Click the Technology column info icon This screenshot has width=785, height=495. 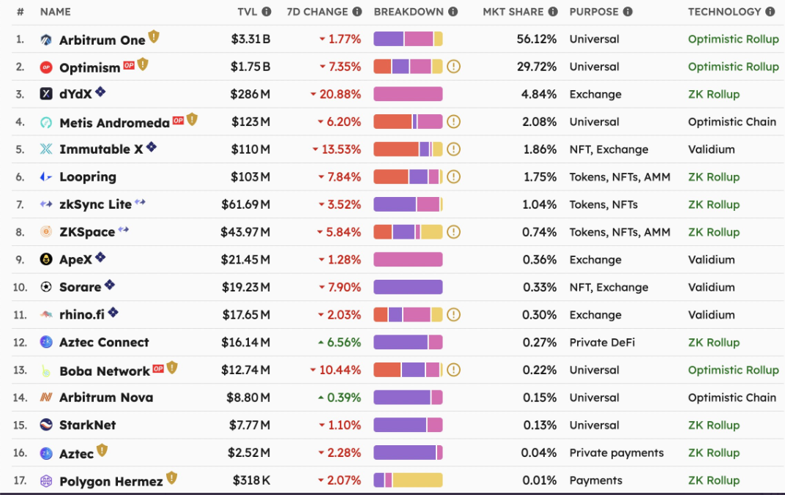coord(770,12)
